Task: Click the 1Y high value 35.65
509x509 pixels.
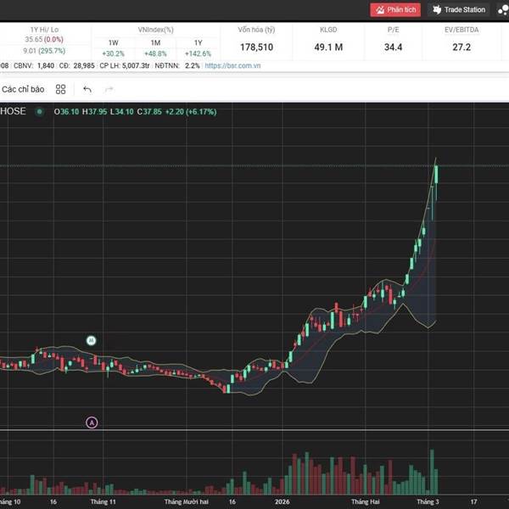Action: point(34,39)
